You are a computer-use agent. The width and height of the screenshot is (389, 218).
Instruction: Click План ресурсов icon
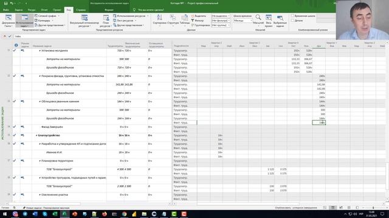coord(106,18)
